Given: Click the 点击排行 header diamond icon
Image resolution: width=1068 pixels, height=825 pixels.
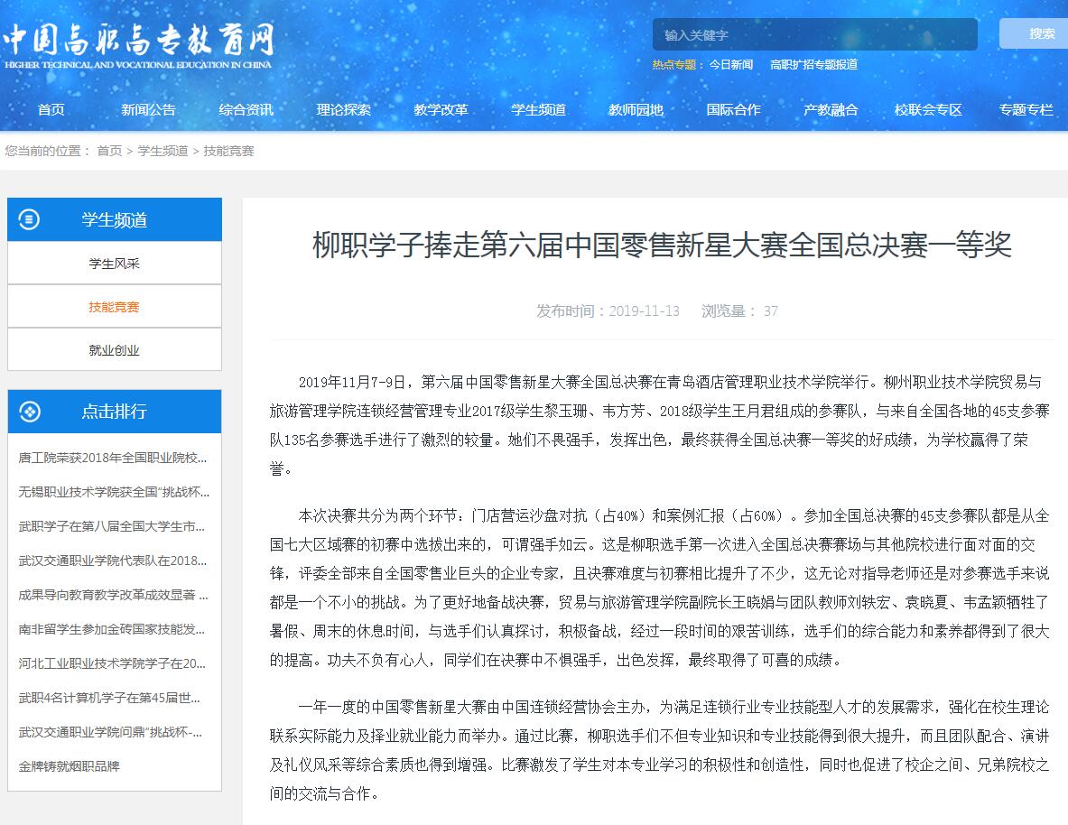Looking at the screenshot, I should coord(30,412).
